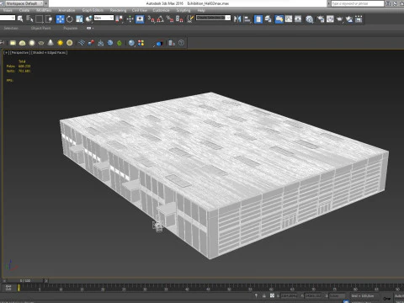Open the Animation menu
Image resolution: width=404 pixels, height=303 pixels.
click(x=66, y=10)
